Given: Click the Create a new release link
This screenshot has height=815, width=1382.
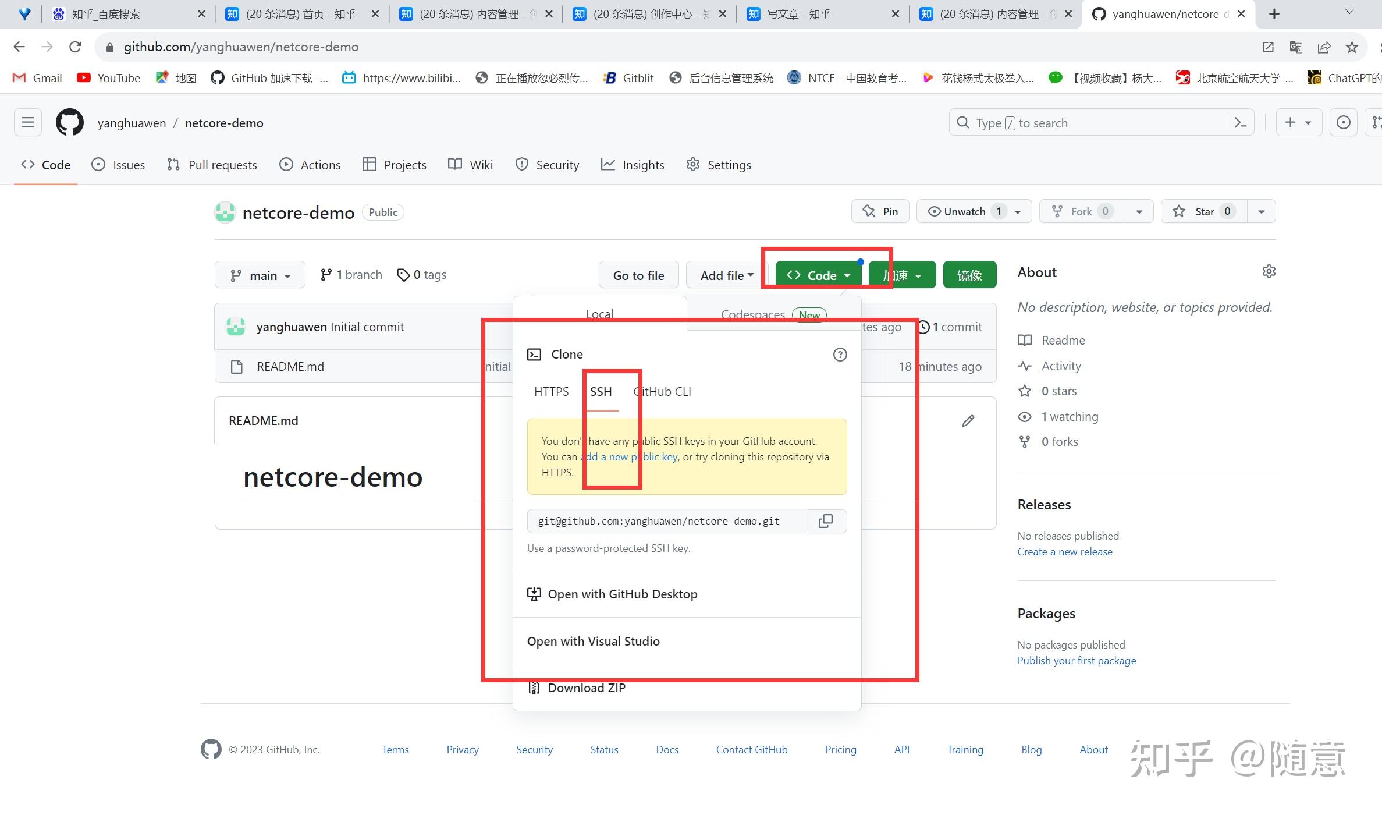Looking at the screenshot, I should coord(1065,551).
